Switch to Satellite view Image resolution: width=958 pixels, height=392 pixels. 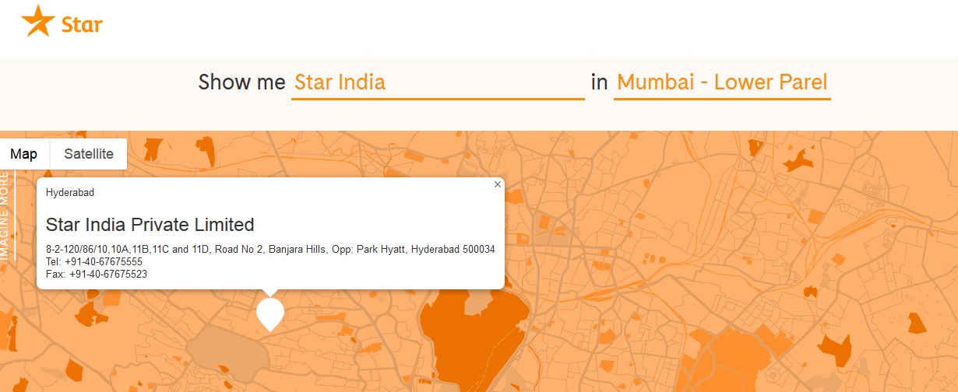coord(89,154)
